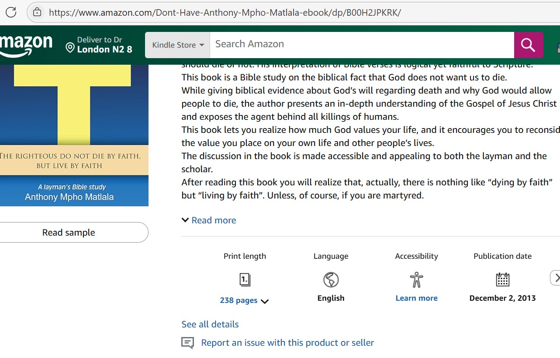This screenshot has height=358, width=560.
Task: Click the delivery location pin icon
Action: tap(70, 48)
